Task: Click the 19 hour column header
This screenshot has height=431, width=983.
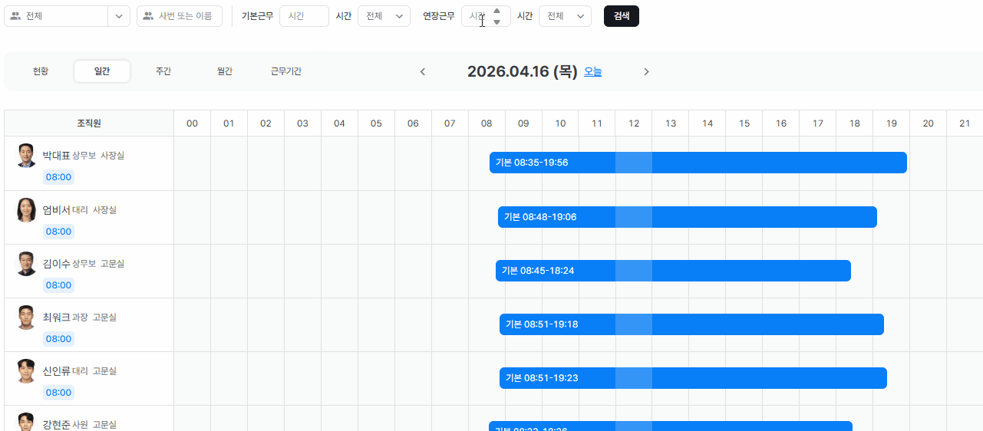Action: [x=892, y=123]
